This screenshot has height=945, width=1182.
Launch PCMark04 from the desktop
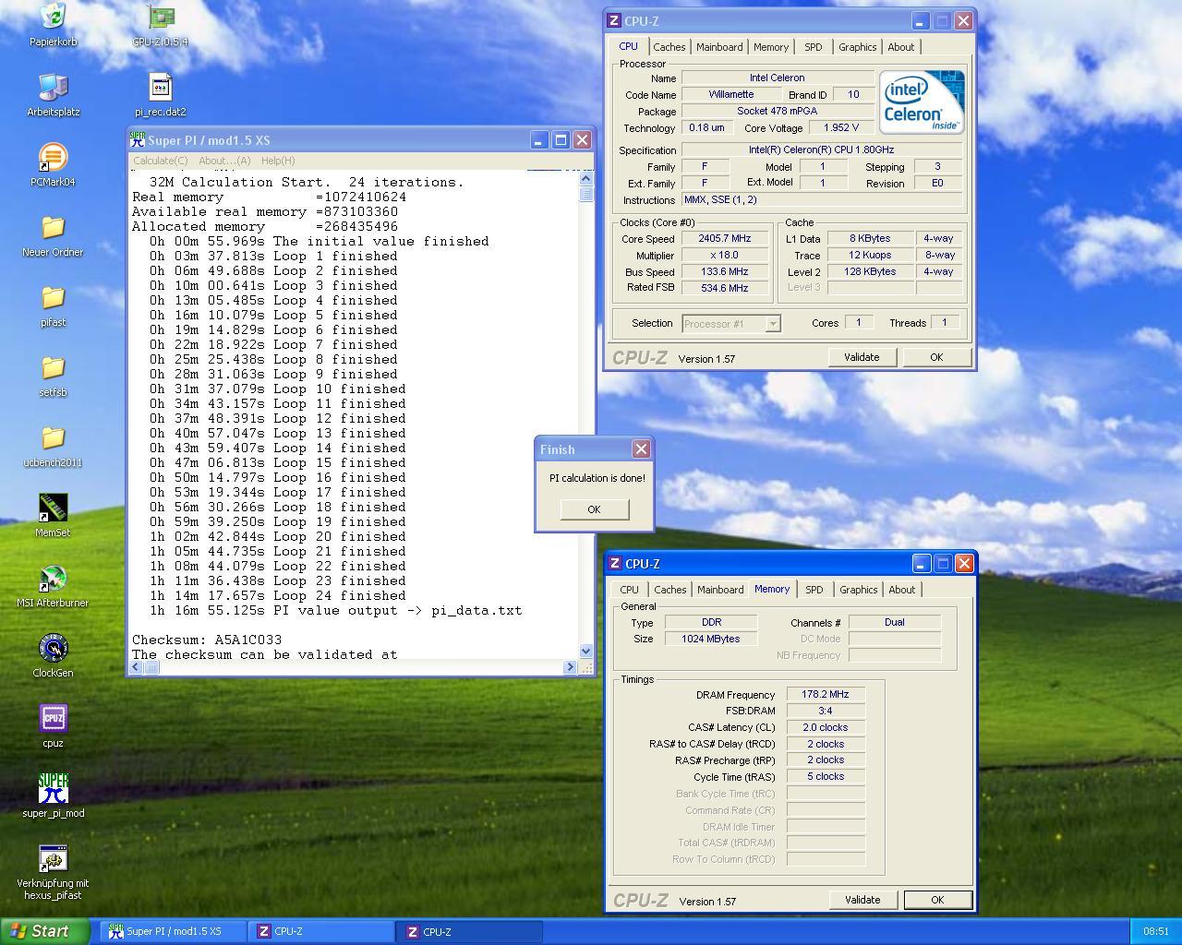coord(53,157)
